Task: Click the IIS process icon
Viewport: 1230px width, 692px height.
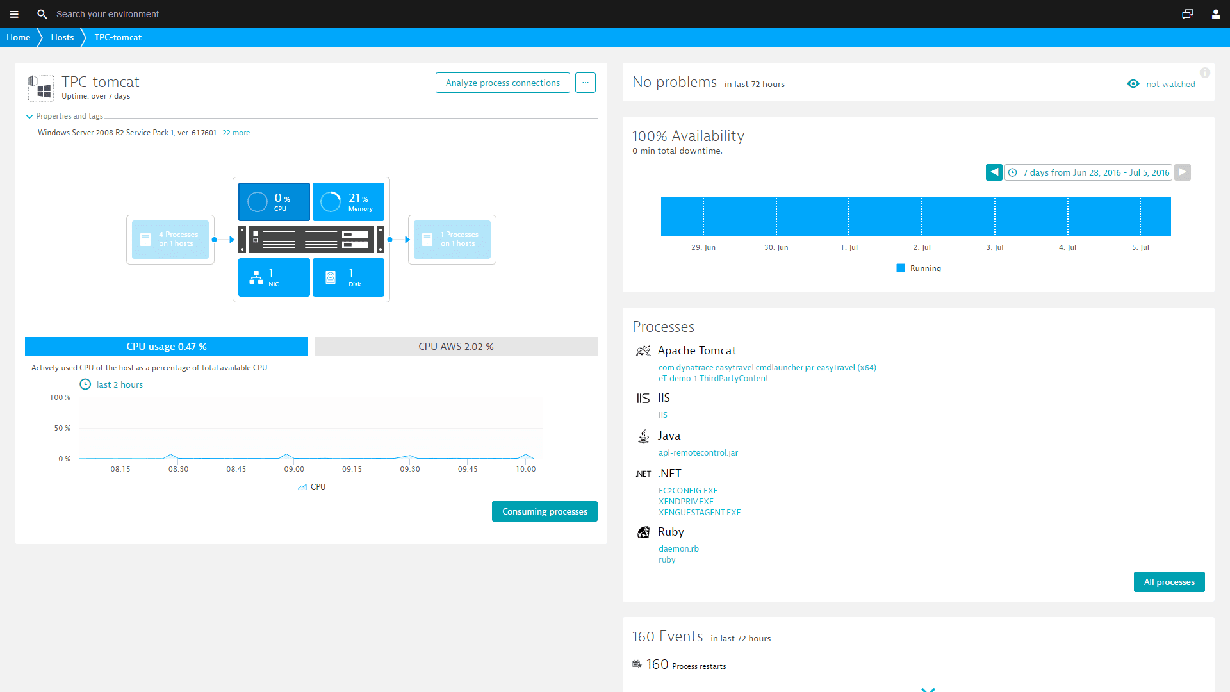Action: pos(643,397)
